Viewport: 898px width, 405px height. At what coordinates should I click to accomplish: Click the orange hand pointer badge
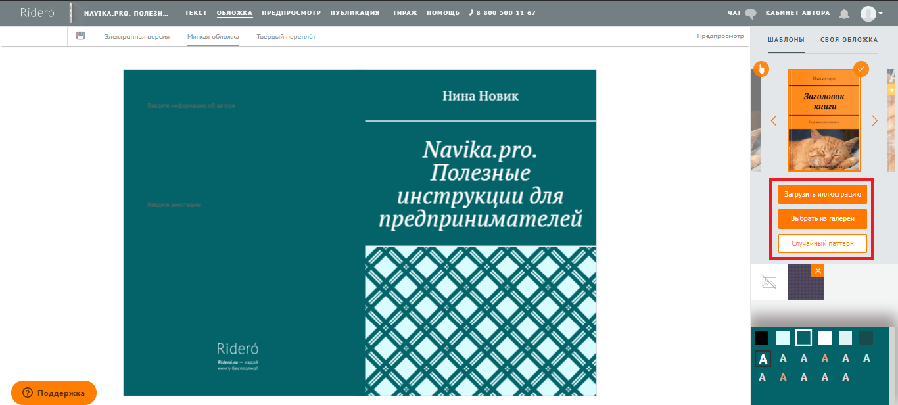click(x=761, y=68)
